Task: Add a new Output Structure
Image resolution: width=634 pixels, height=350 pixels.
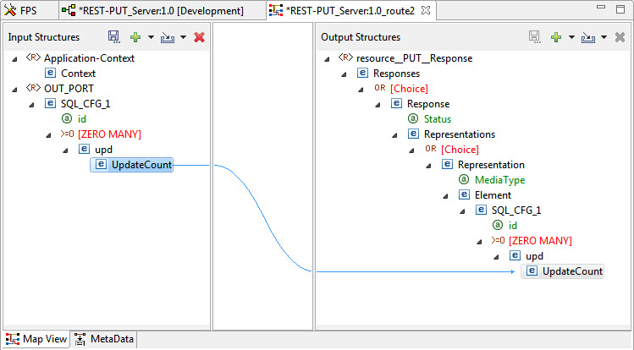Action: 556,37
